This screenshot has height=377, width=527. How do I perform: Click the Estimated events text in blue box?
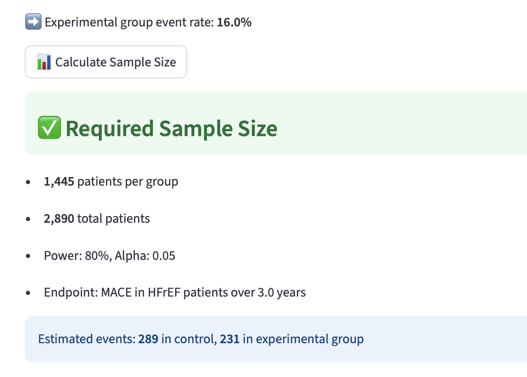point(86,339)
